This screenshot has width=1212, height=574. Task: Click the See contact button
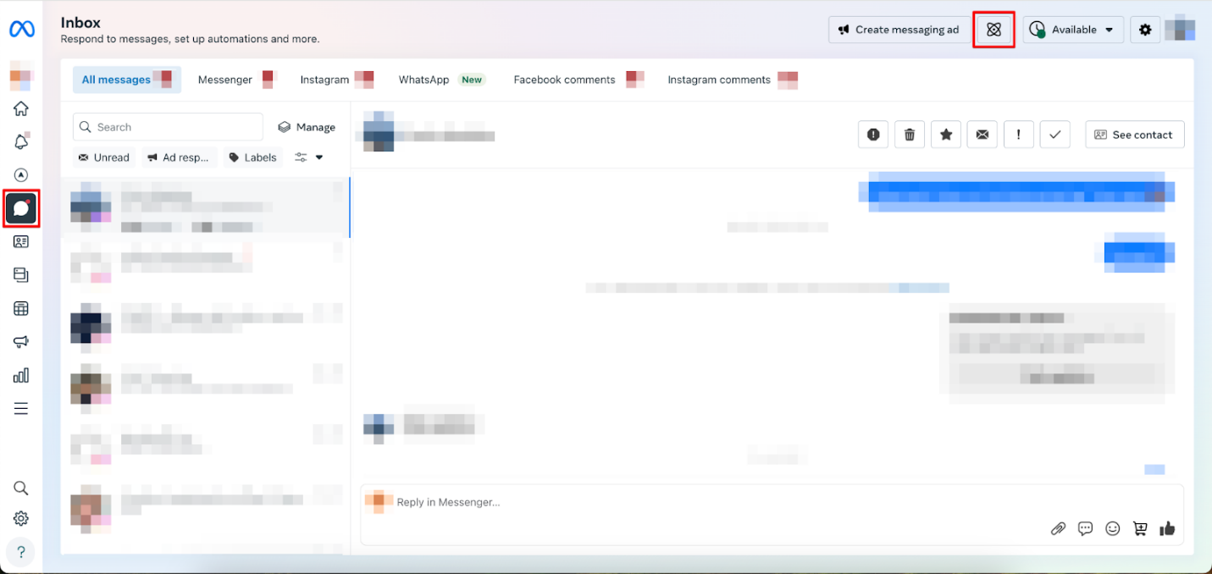[x=1134, y=135]
